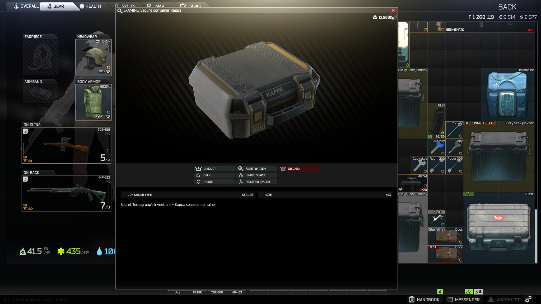Click the euro balance 9 514

point(507,17)
